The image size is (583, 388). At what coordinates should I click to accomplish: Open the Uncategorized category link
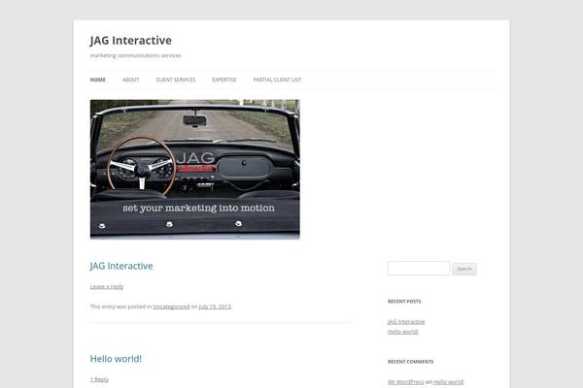tap(171, 307)
